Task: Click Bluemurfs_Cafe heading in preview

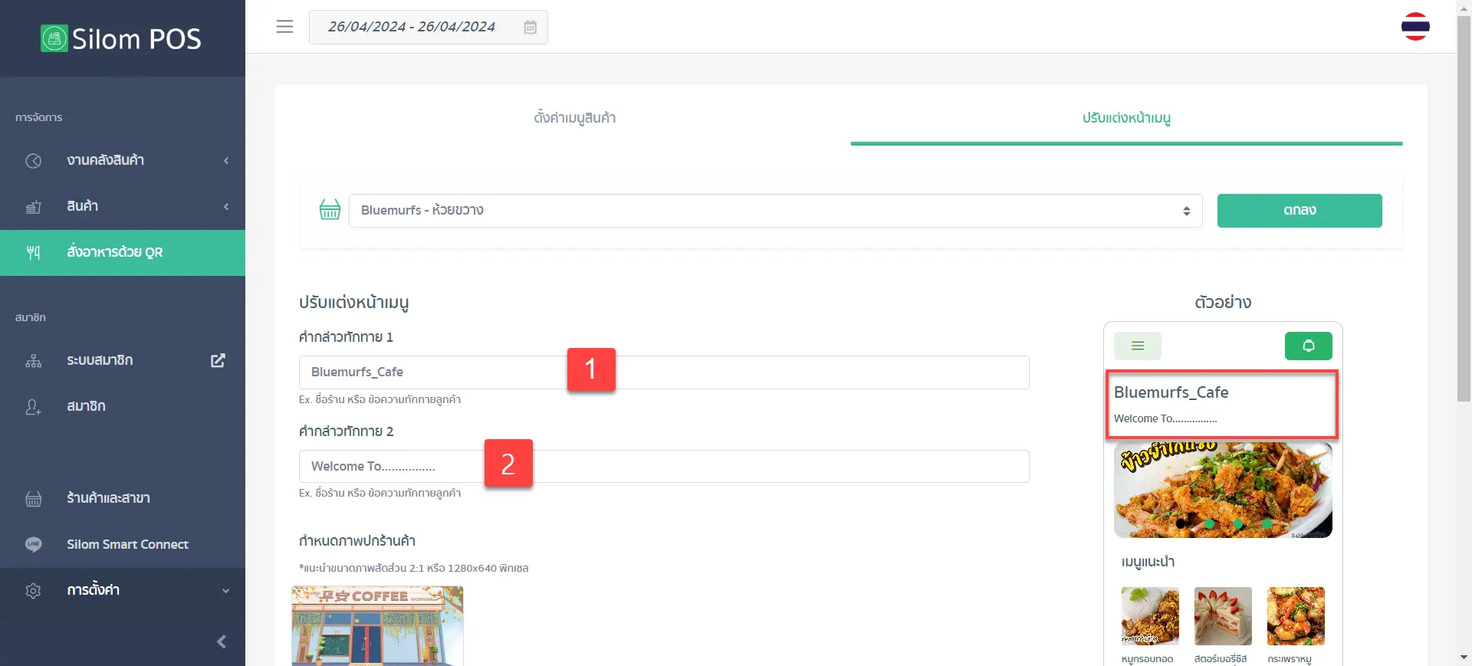Action: tap(1171, 392)
